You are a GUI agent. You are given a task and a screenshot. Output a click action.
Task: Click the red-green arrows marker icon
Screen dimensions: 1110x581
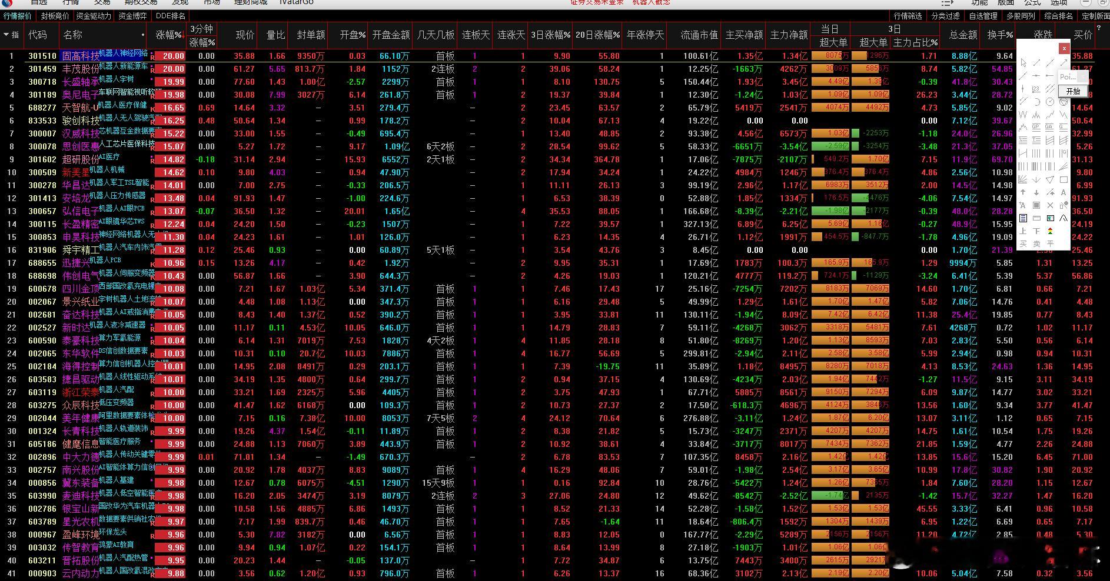(x=1050, y=231)
